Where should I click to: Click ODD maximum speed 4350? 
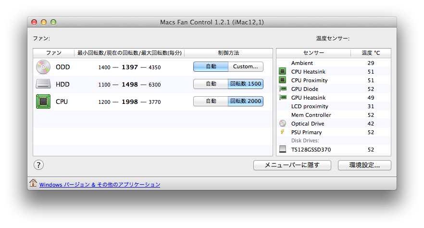coord(155,67)
